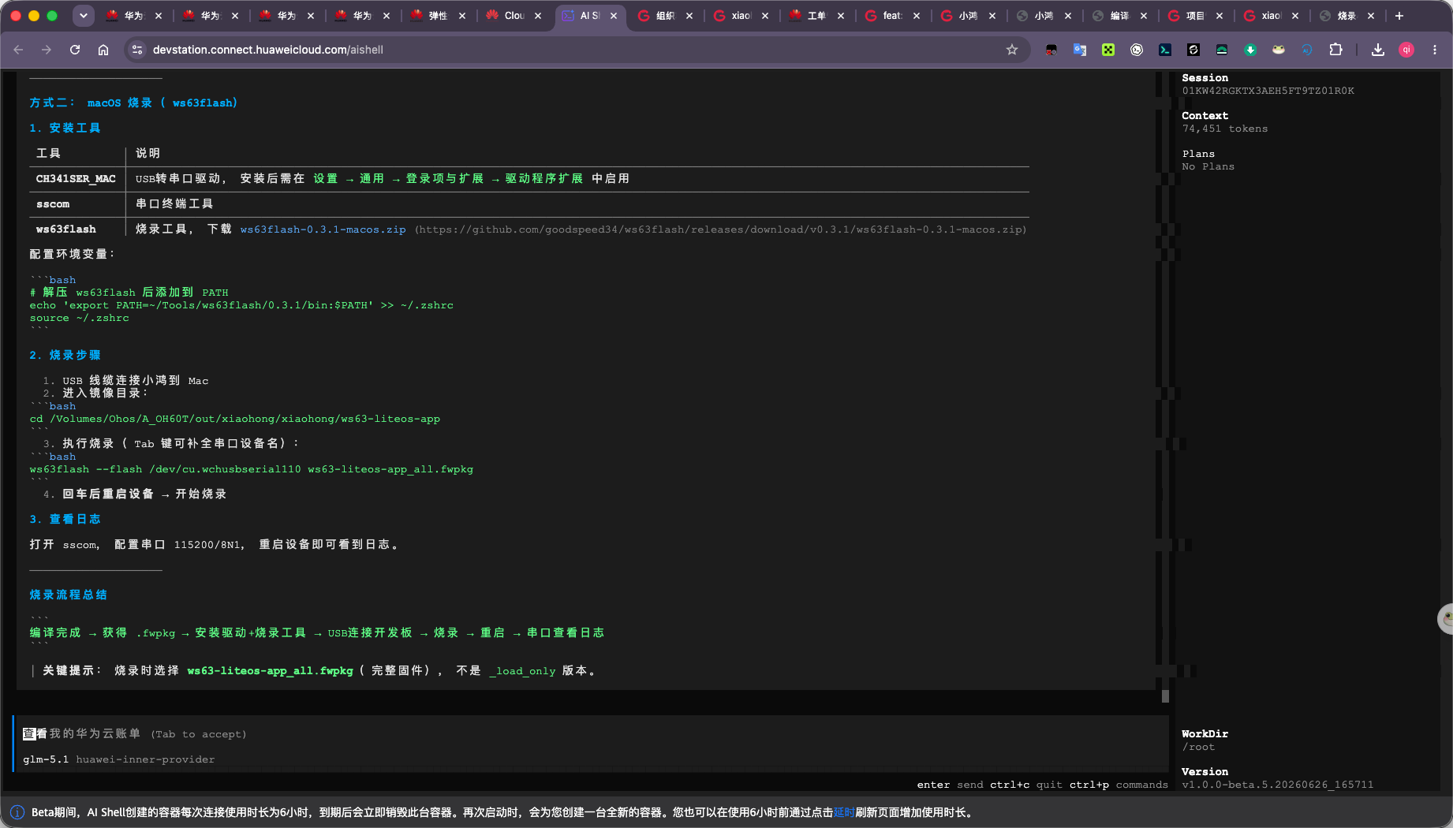This screenshot has height=828, width=1453.
Task: Open the dark terminal prompt extension
Action: pos(1165,50)
